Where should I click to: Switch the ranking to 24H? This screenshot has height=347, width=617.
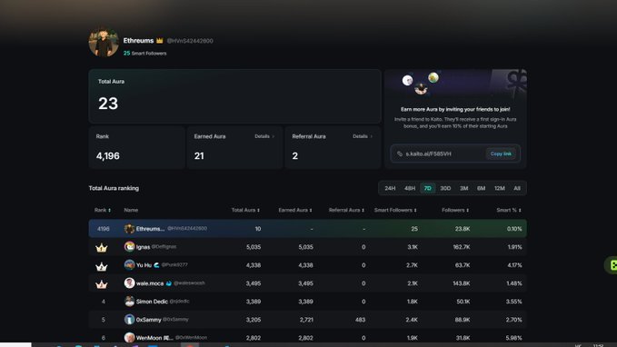(x=390, y=188)
